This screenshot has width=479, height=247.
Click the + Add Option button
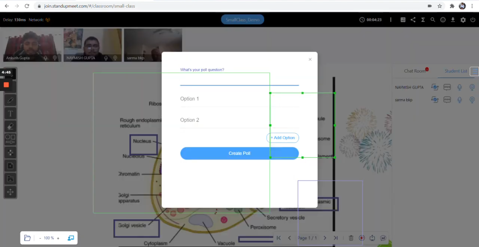tap(282, 138)
